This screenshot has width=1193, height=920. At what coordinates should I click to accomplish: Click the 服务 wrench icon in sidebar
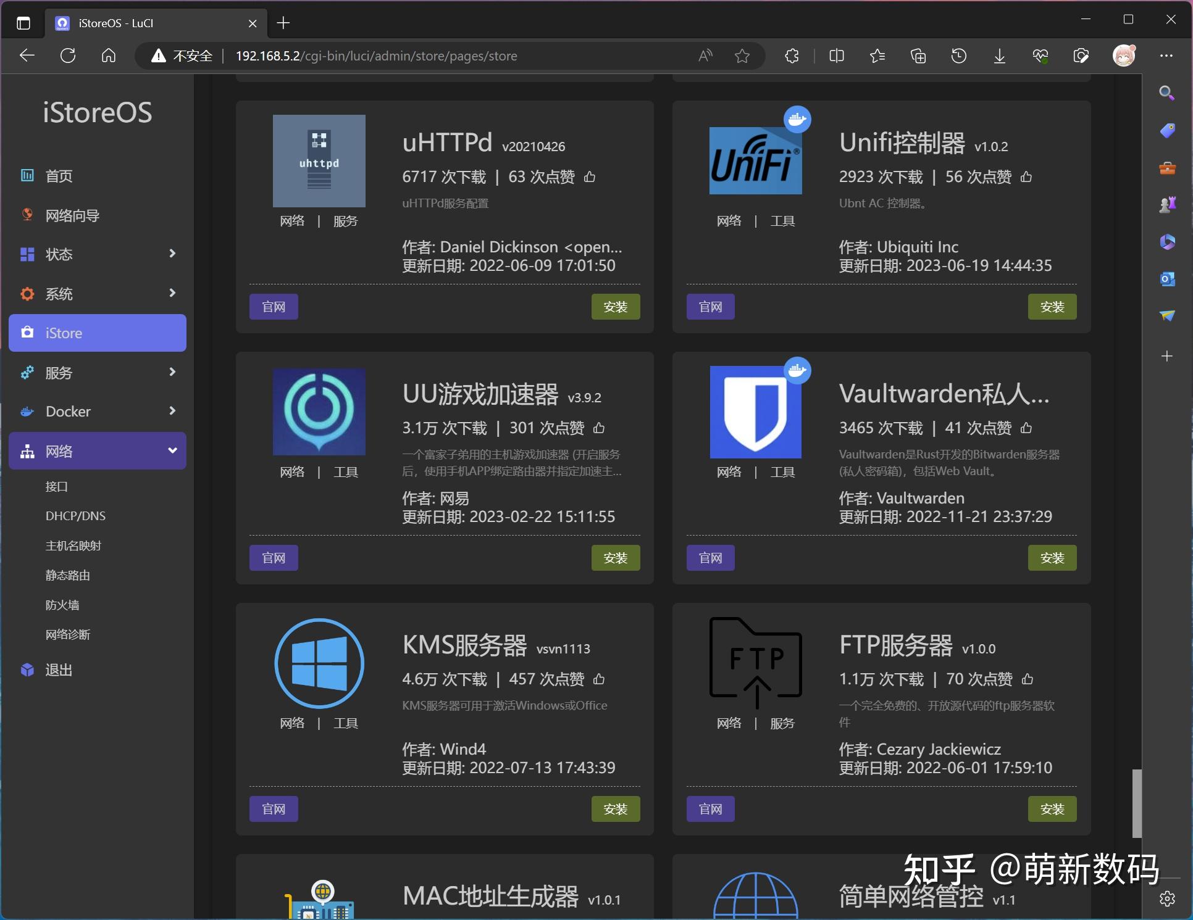(27, 372)
